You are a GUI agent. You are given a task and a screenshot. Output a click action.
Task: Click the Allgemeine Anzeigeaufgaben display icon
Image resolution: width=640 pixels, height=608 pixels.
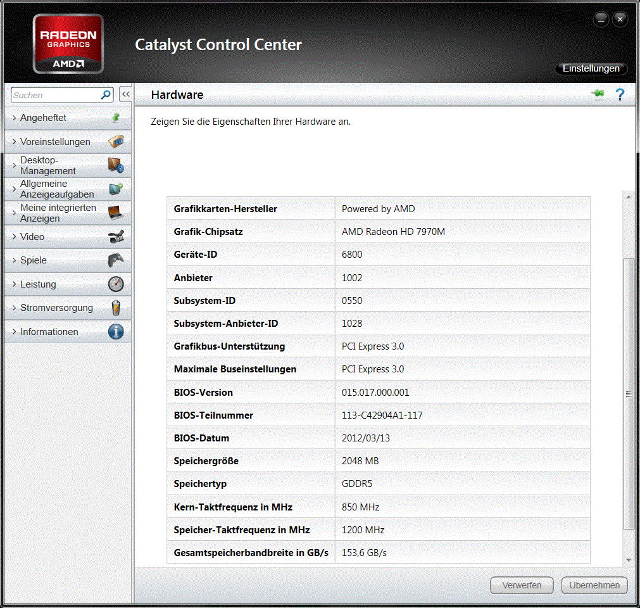click(116, 189)
